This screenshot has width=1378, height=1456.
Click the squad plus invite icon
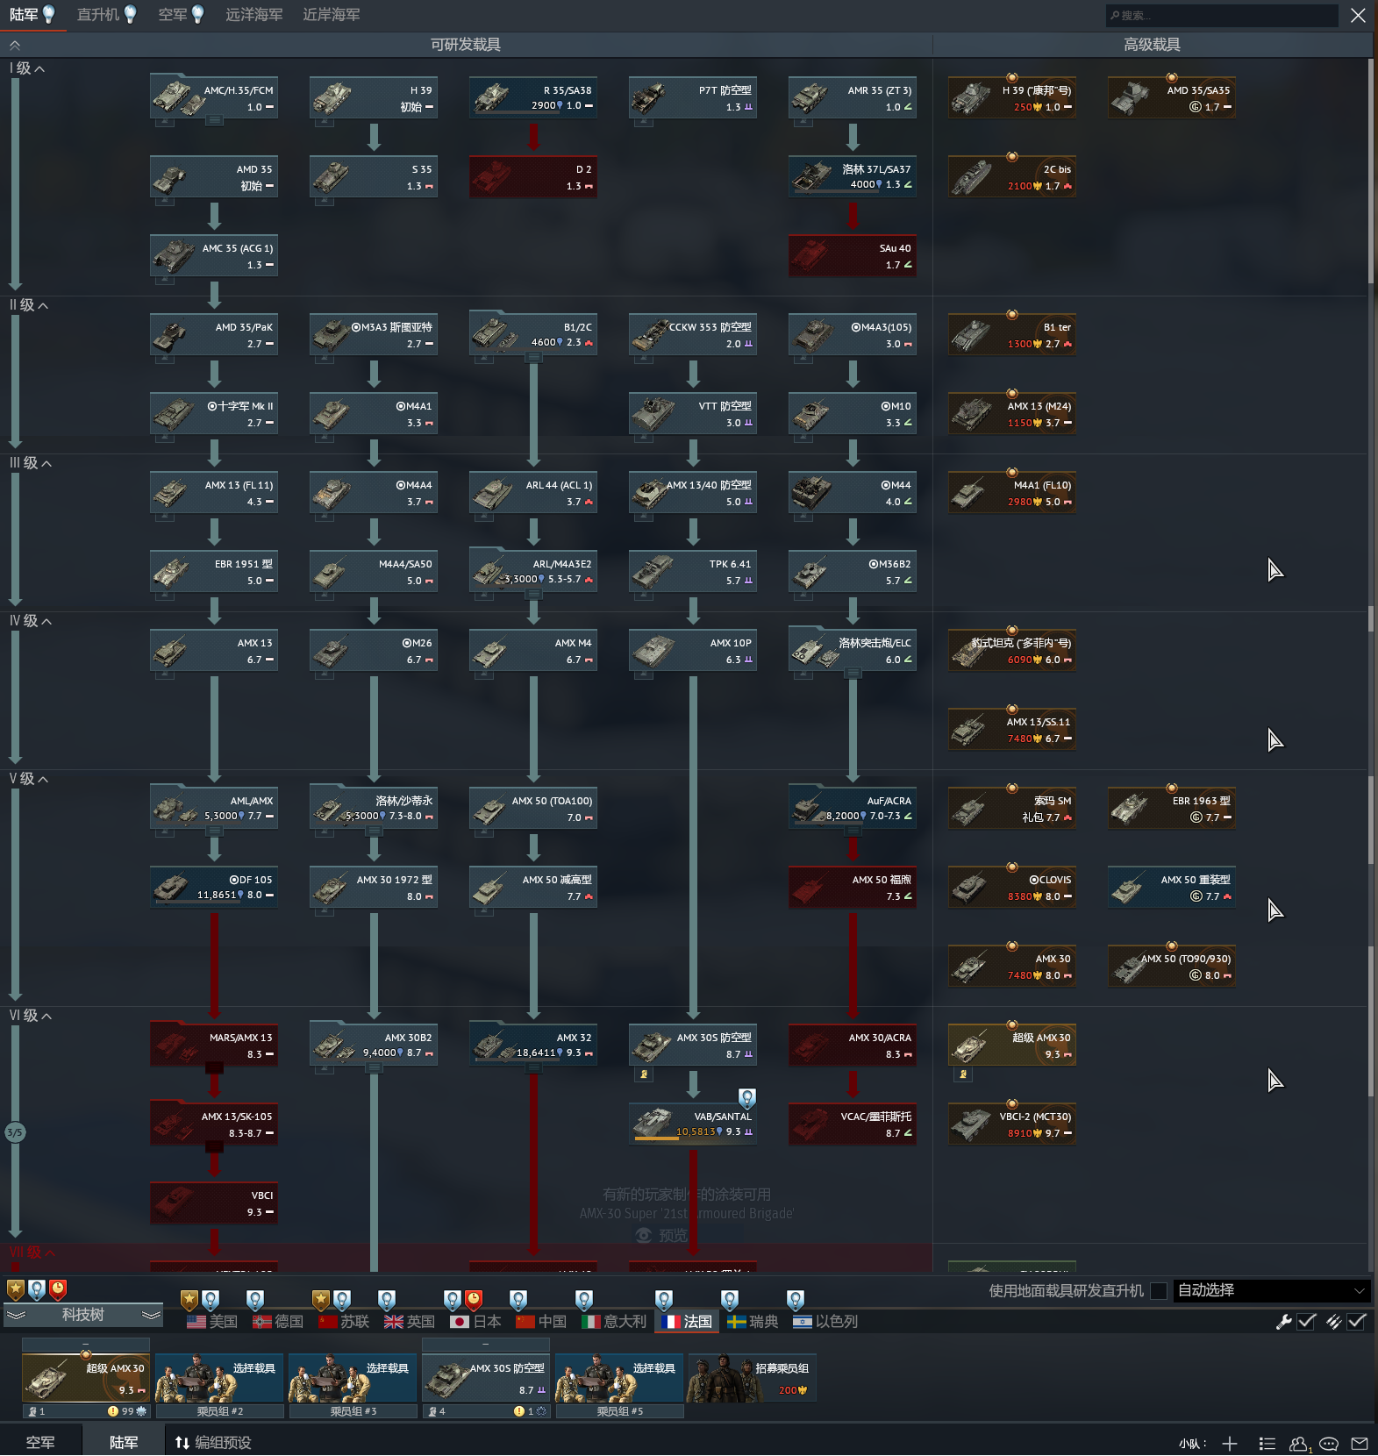(1230, 1444)
